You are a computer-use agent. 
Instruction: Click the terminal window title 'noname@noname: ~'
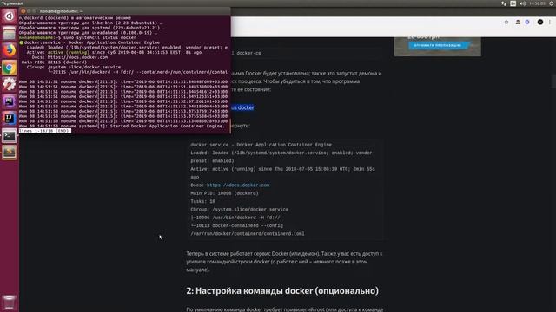[x=61, y=11]
